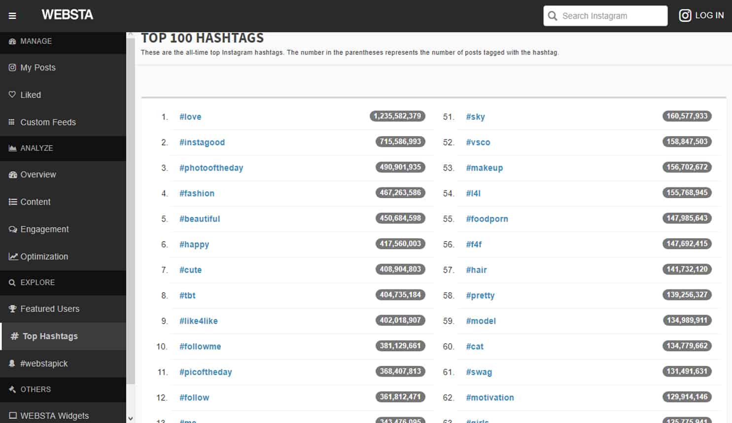Click the sidebar scrollbar down arrow

click(x=130, y=418)
